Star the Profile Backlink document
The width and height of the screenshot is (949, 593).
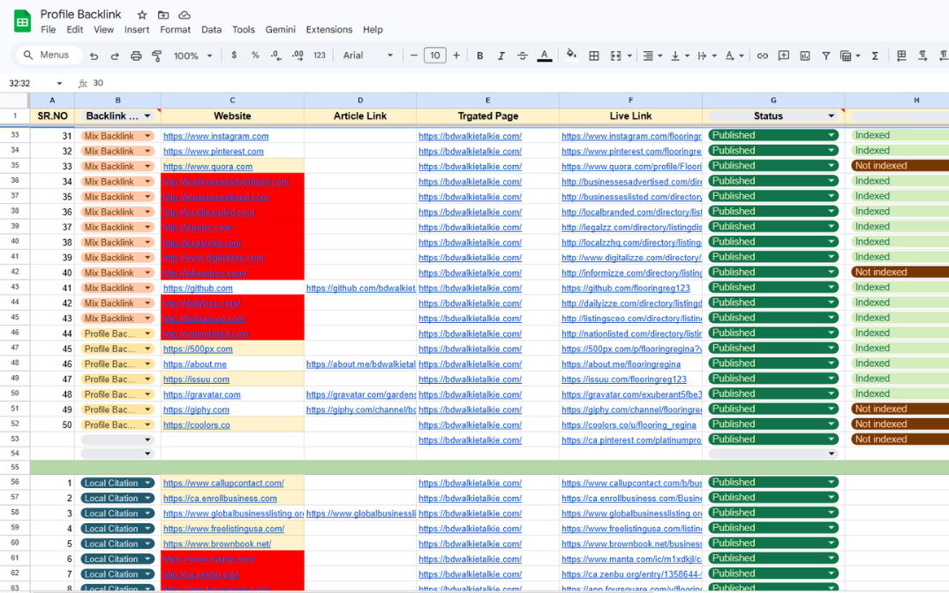point(142,15)
